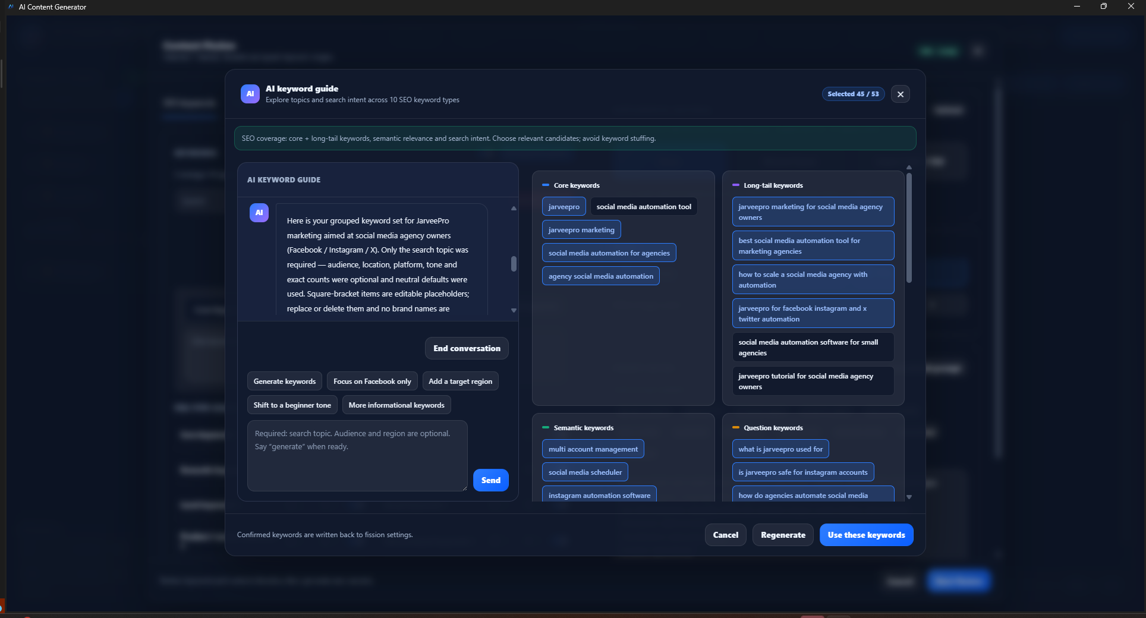Click the chat message scrollbar thumb

pos(514,264)
